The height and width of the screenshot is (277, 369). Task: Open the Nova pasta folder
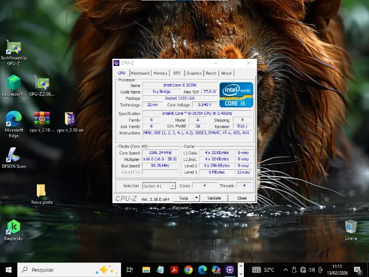(42, 194)
